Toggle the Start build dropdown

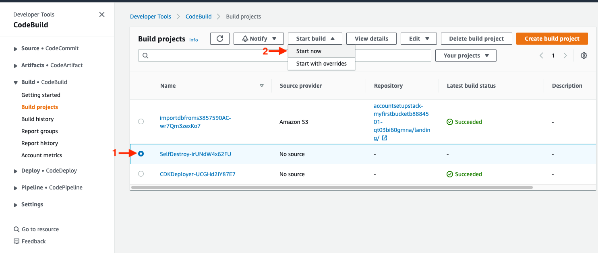pos(315,39)
